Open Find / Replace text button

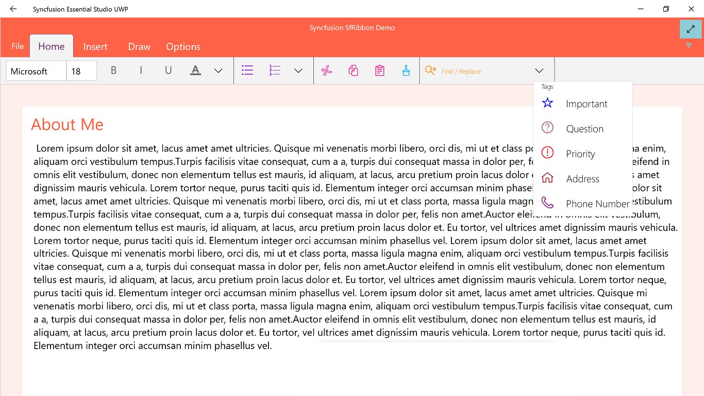click(x=461, y=71)
